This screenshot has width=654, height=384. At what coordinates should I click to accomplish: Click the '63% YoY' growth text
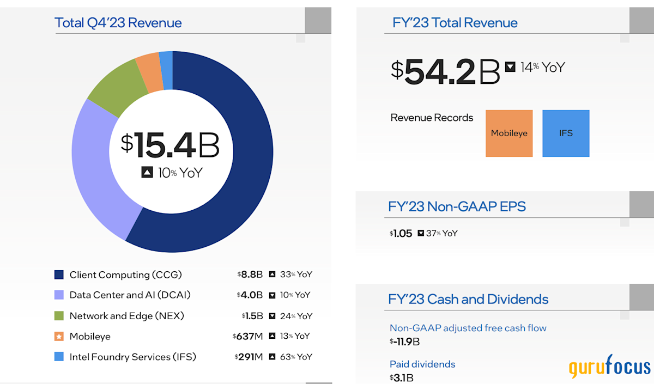pyautogui.click(x=296, y=357)
